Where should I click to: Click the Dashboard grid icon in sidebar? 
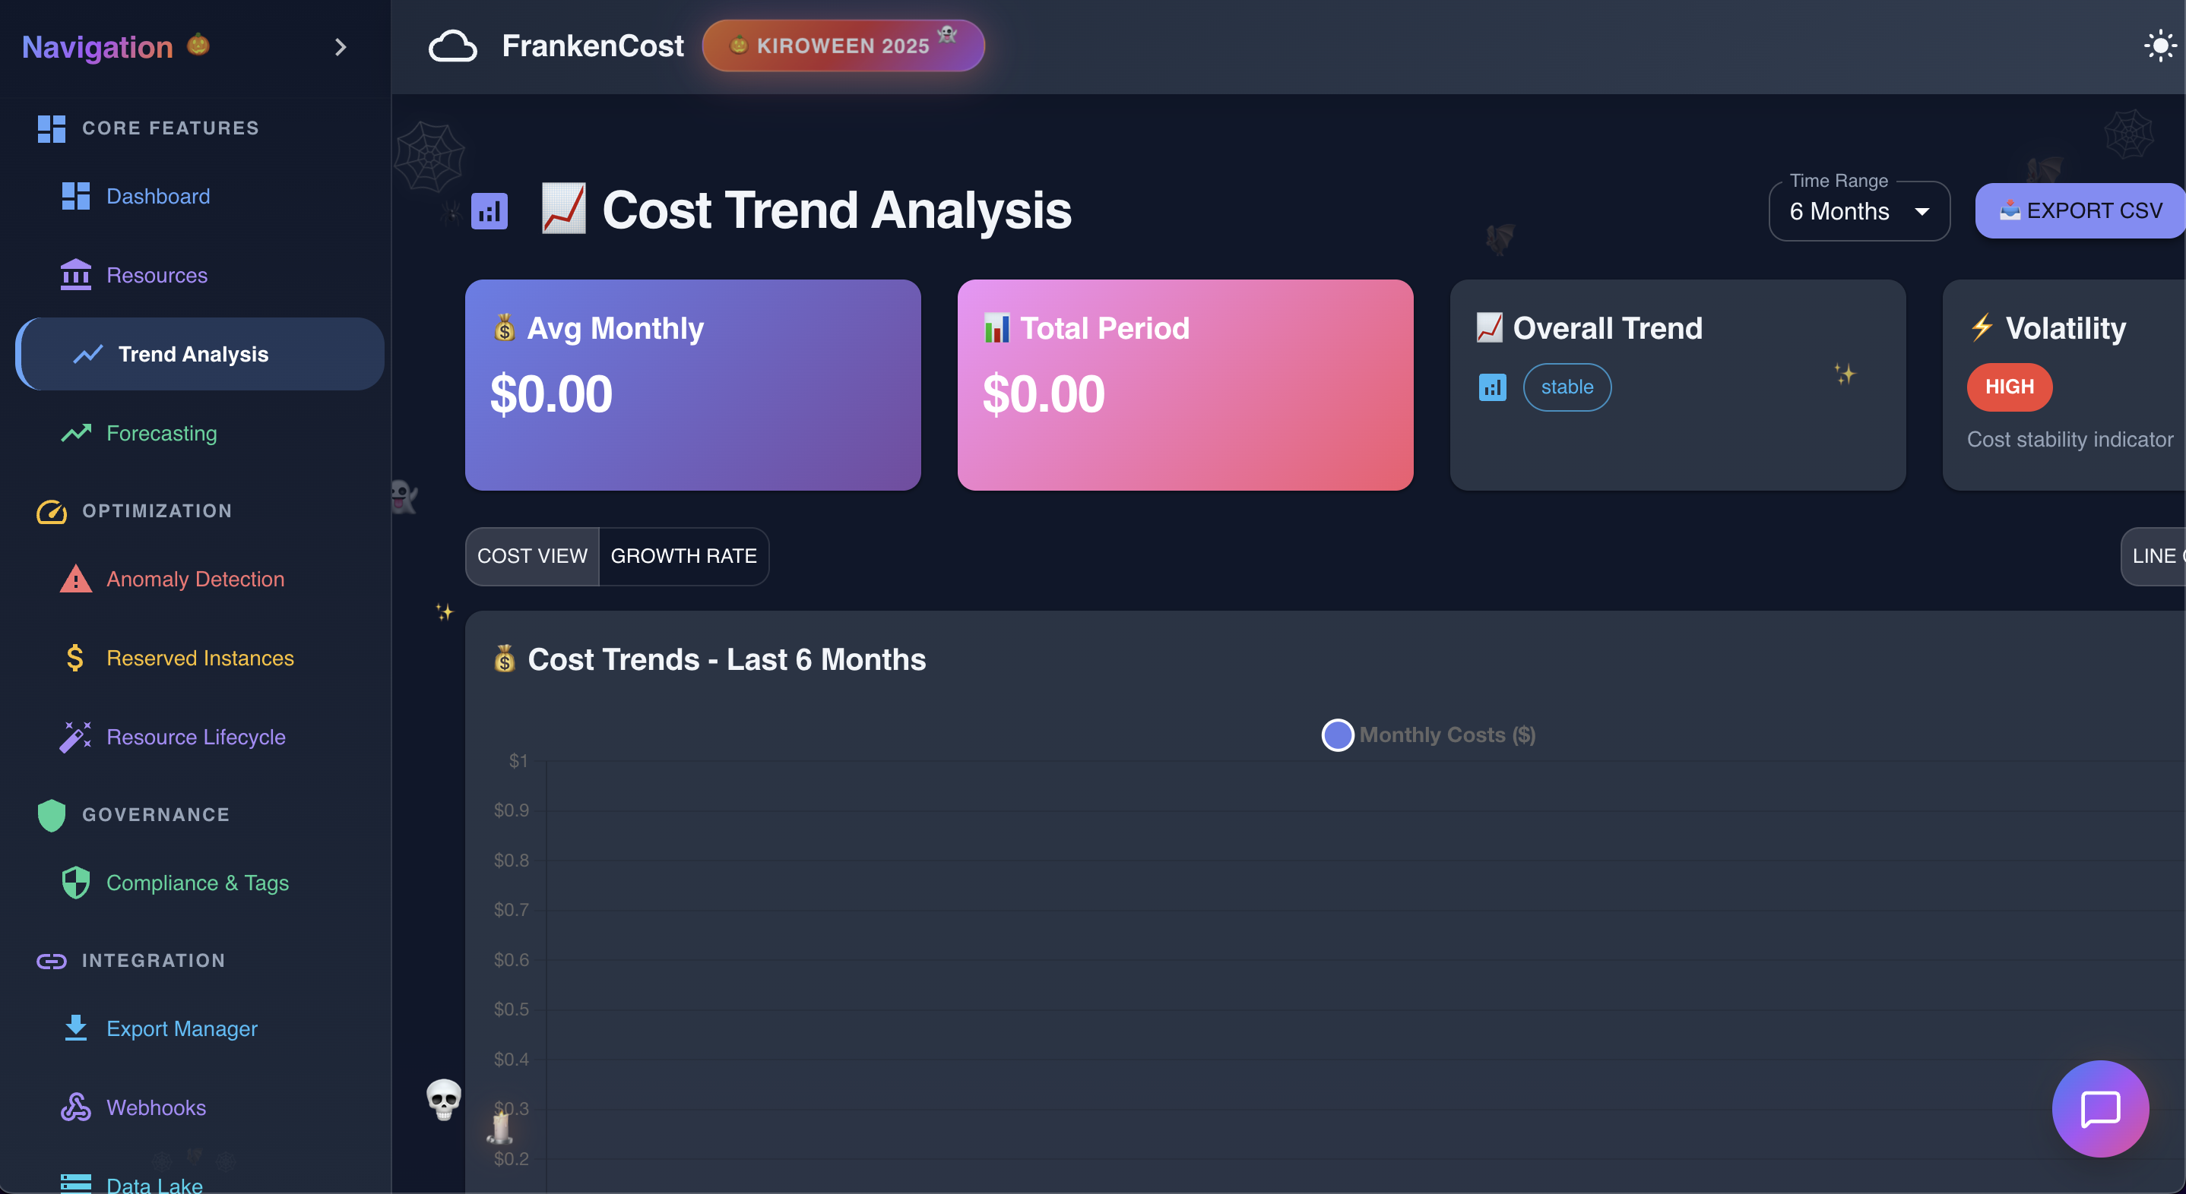tap(75, 196)
